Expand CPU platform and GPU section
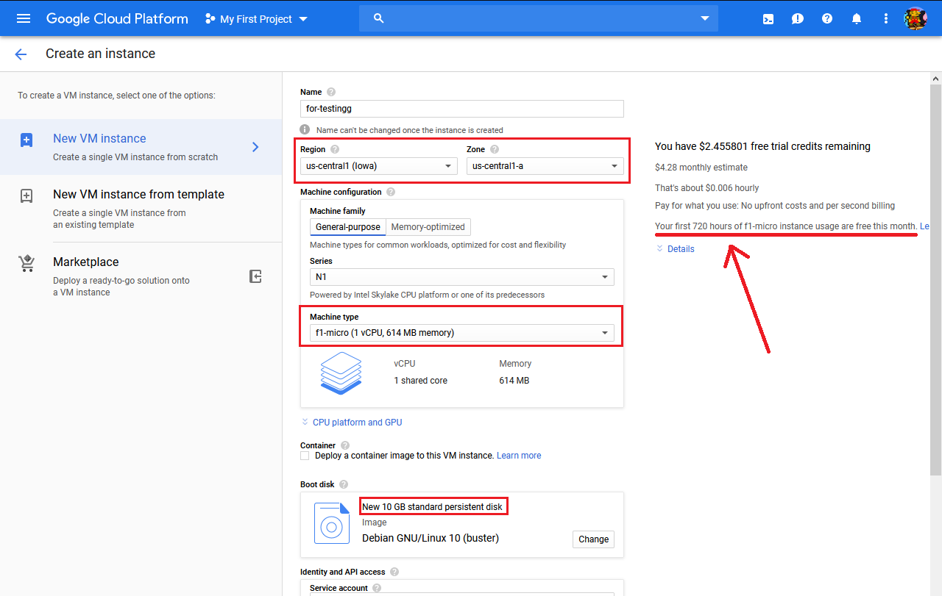Image resolution: width=942 pixels, height=596 pixels. coord(352,423)
